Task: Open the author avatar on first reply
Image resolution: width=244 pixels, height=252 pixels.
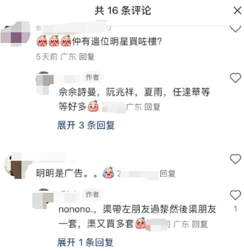Action: click(45, 83)
